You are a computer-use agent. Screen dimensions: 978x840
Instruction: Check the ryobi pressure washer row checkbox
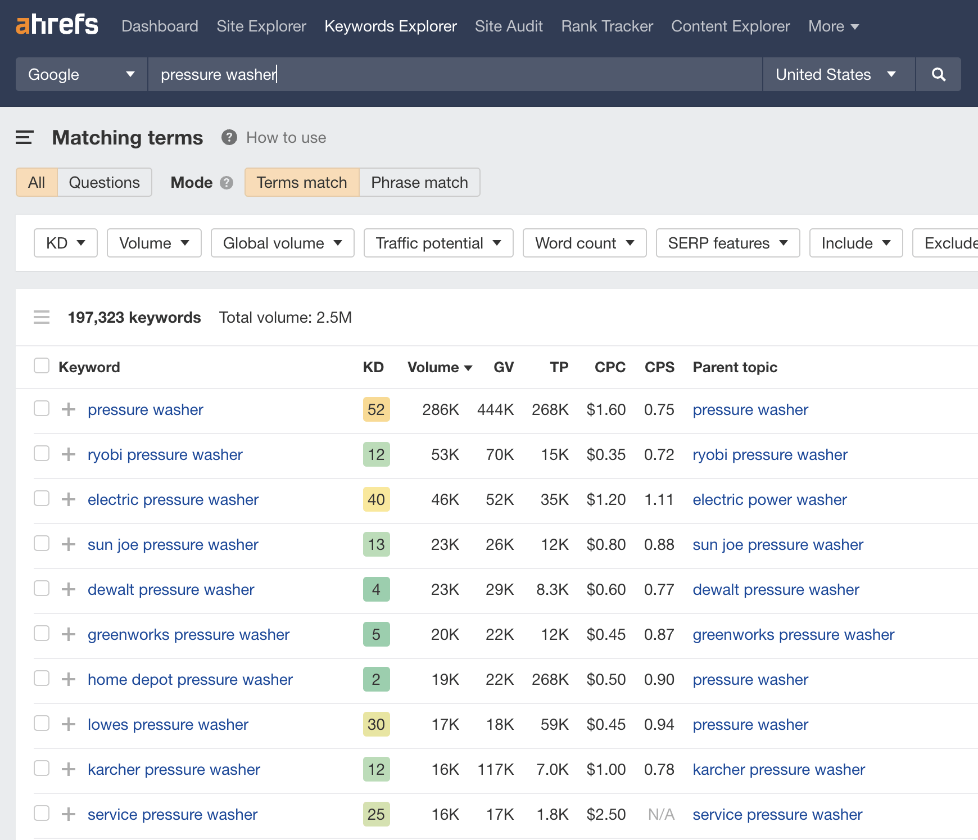[x=42, y=454]
